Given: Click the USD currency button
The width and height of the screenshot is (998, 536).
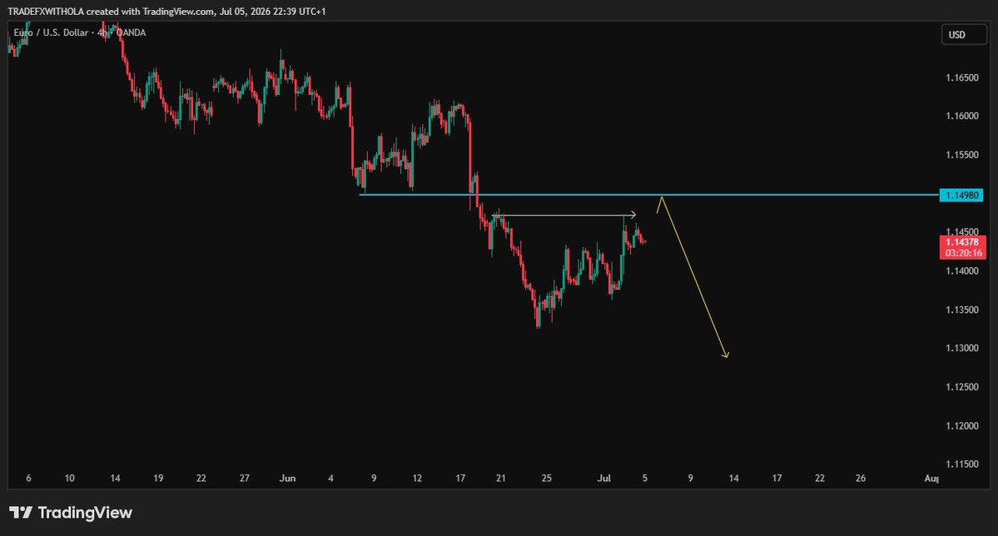Looking at the screenshot, I should pos(964,35).
